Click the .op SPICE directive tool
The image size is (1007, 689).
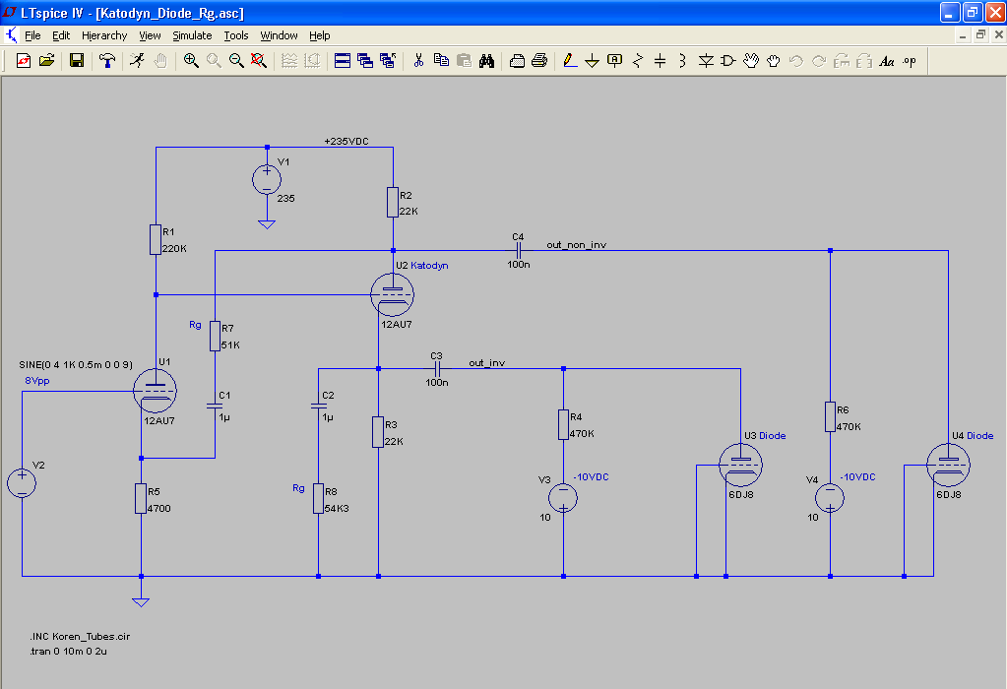coord(910,61)
